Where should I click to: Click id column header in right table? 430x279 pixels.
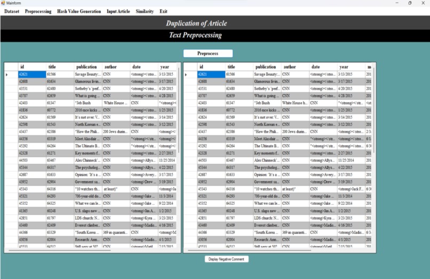click(x=211, y=67)
